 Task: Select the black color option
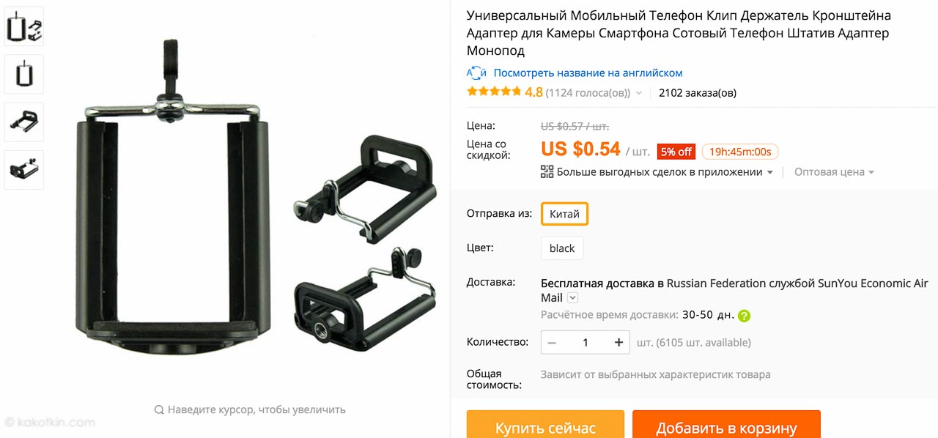click(562, 248)
